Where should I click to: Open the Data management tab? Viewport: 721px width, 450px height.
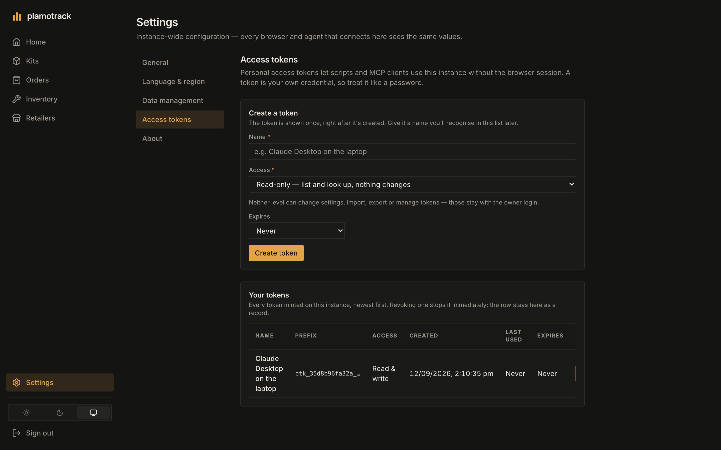180,100
